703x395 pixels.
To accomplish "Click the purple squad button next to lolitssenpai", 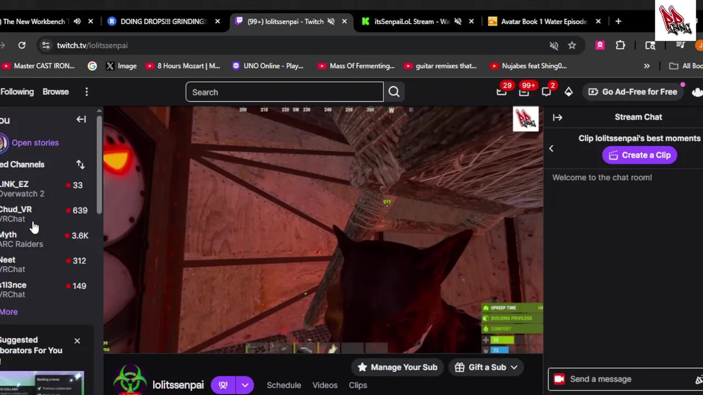I will 223,385.
